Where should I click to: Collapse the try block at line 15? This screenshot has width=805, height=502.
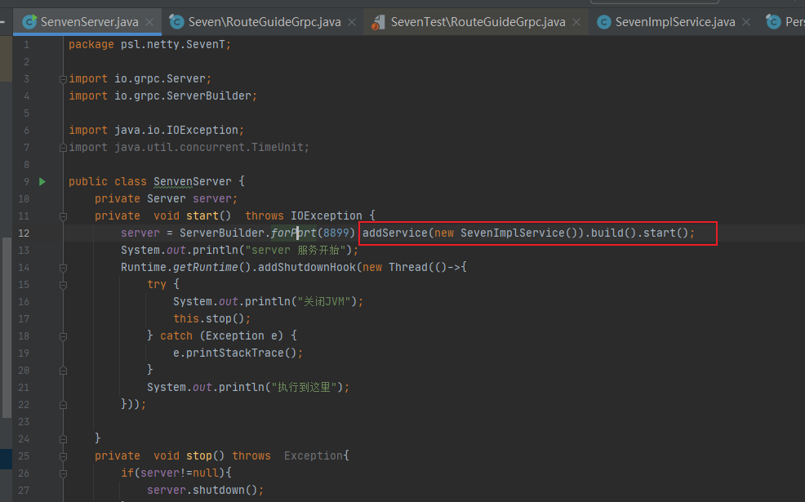click(63, 285)
